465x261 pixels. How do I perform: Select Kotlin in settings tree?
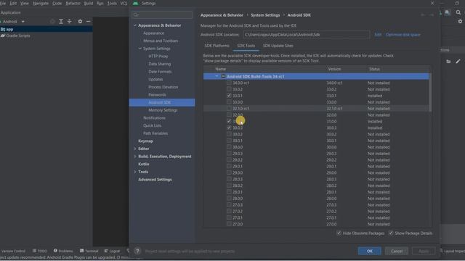[144, 164]
